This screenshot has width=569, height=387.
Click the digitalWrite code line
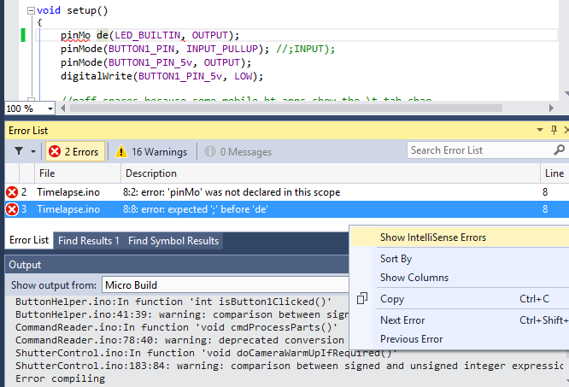pyautogui.click(x=161, y=76)
